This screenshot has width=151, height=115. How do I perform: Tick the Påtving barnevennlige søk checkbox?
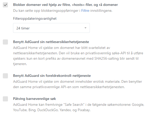coord(5,99)
